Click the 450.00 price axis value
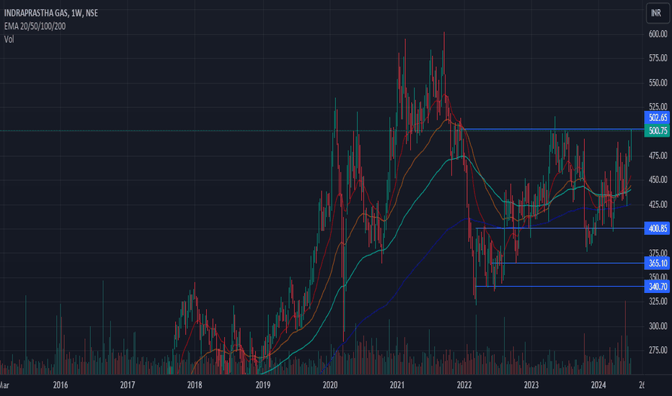This screenshot has height=396, width=672. click(658, 180)
